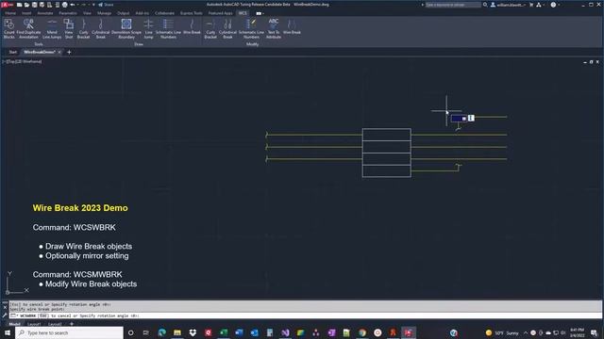The image size is (604, 339).
Task: Choose Curly Bracket in Modify panel
Action: click(210, 29)
